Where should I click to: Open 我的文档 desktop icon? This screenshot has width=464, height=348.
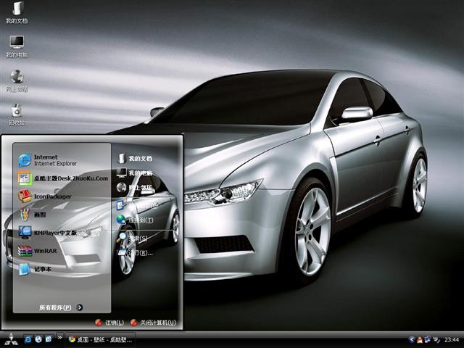[17, 12]
